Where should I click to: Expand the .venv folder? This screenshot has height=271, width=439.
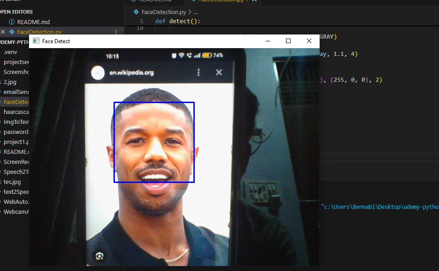point(10,52)
